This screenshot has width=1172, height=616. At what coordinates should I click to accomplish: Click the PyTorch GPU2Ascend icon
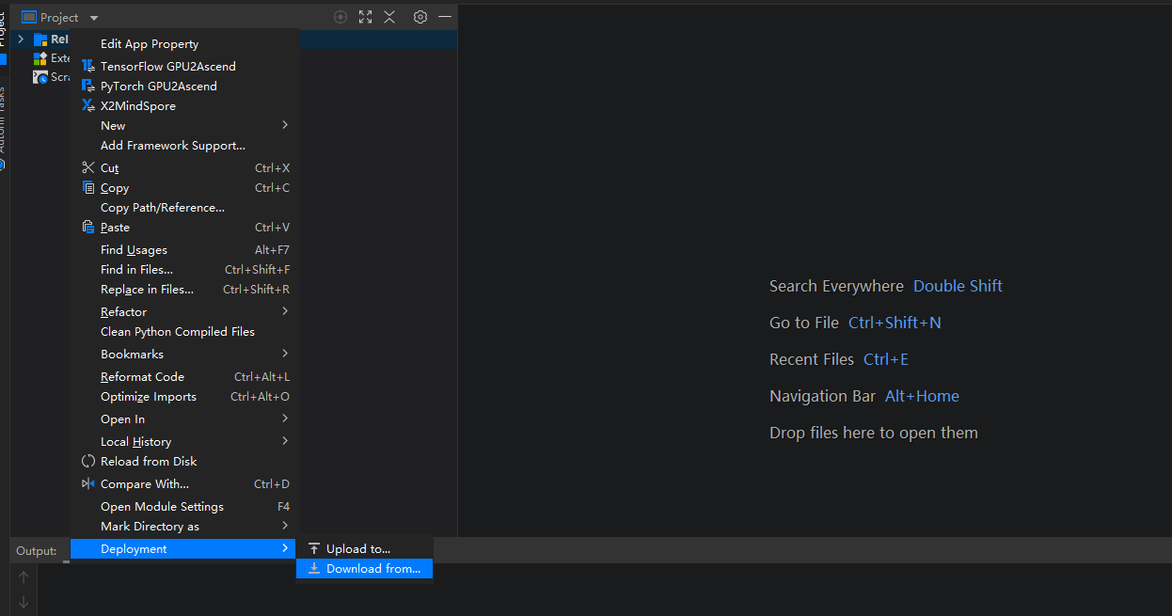click(x=88, y=86)
